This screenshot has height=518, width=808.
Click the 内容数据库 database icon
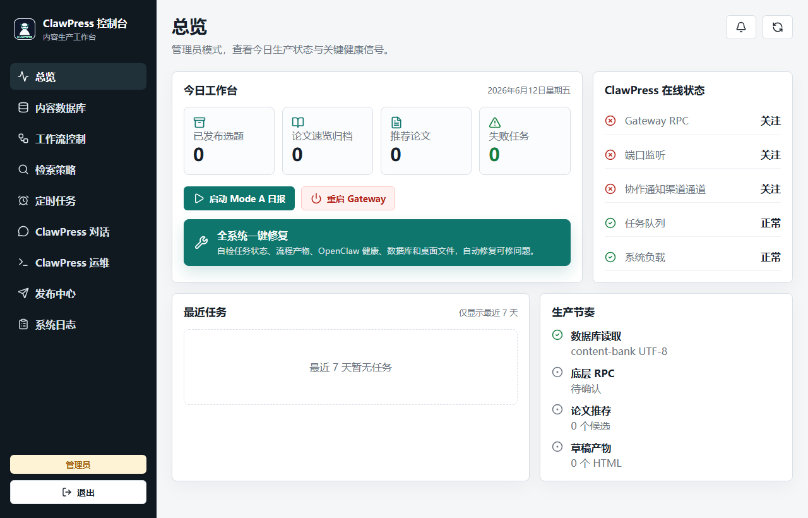[23, 108]
